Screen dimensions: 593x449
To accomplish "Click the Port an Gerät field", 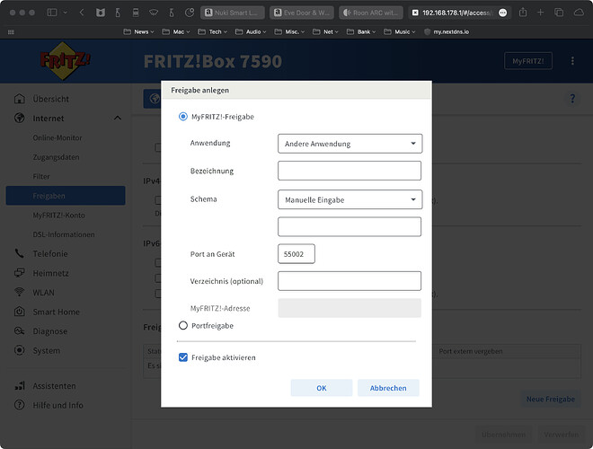I will point(296,254).
